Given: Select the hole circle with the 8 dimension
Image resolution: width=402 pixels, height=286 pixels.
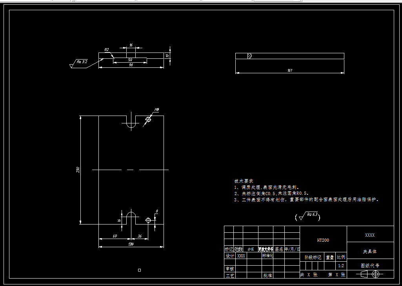Looking at the screenshot, I should coord(148,220).
